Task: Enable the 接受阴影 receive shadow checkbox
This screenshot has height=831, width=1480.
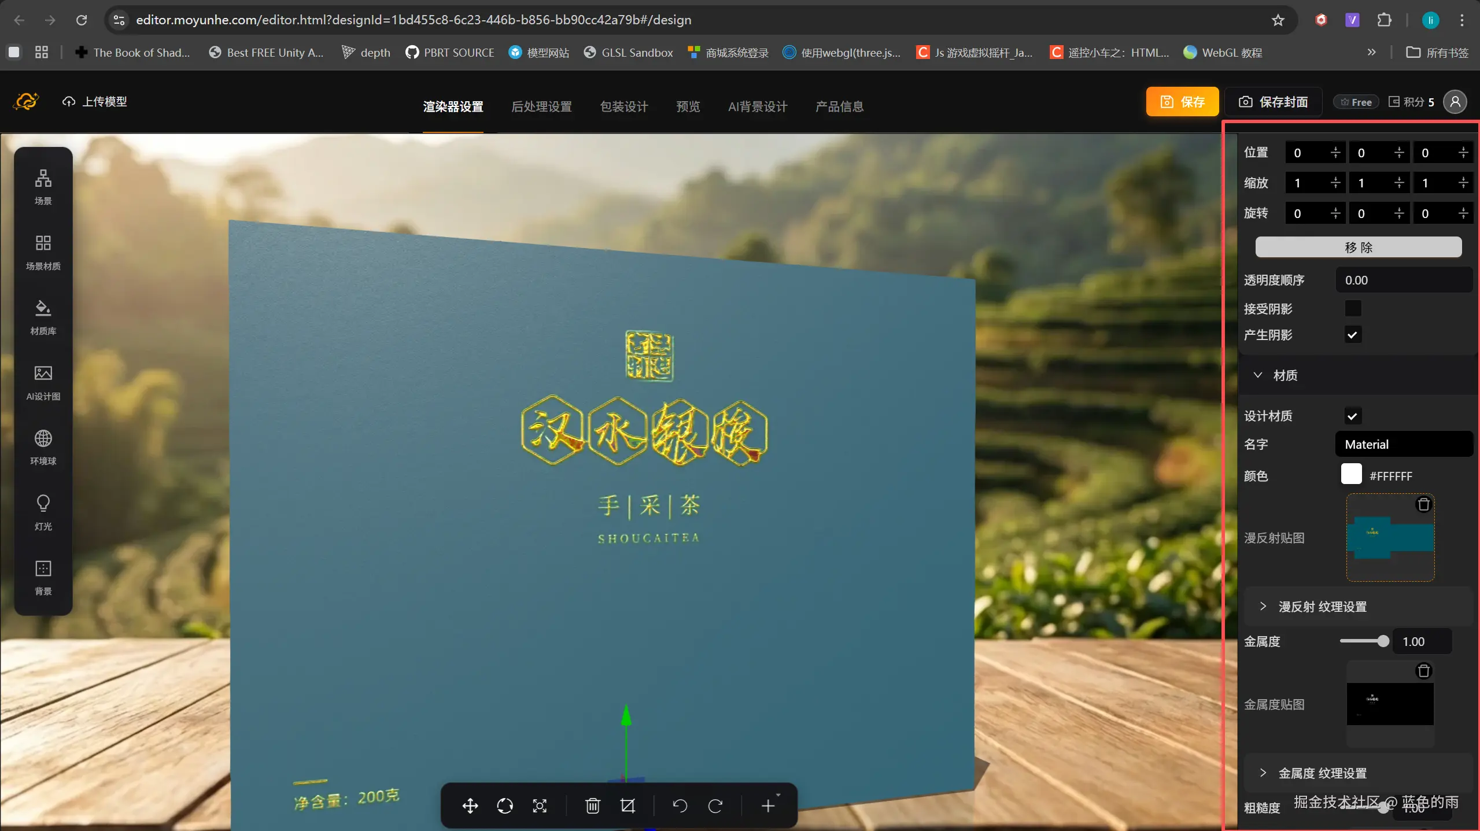Action: (1352, 308)
